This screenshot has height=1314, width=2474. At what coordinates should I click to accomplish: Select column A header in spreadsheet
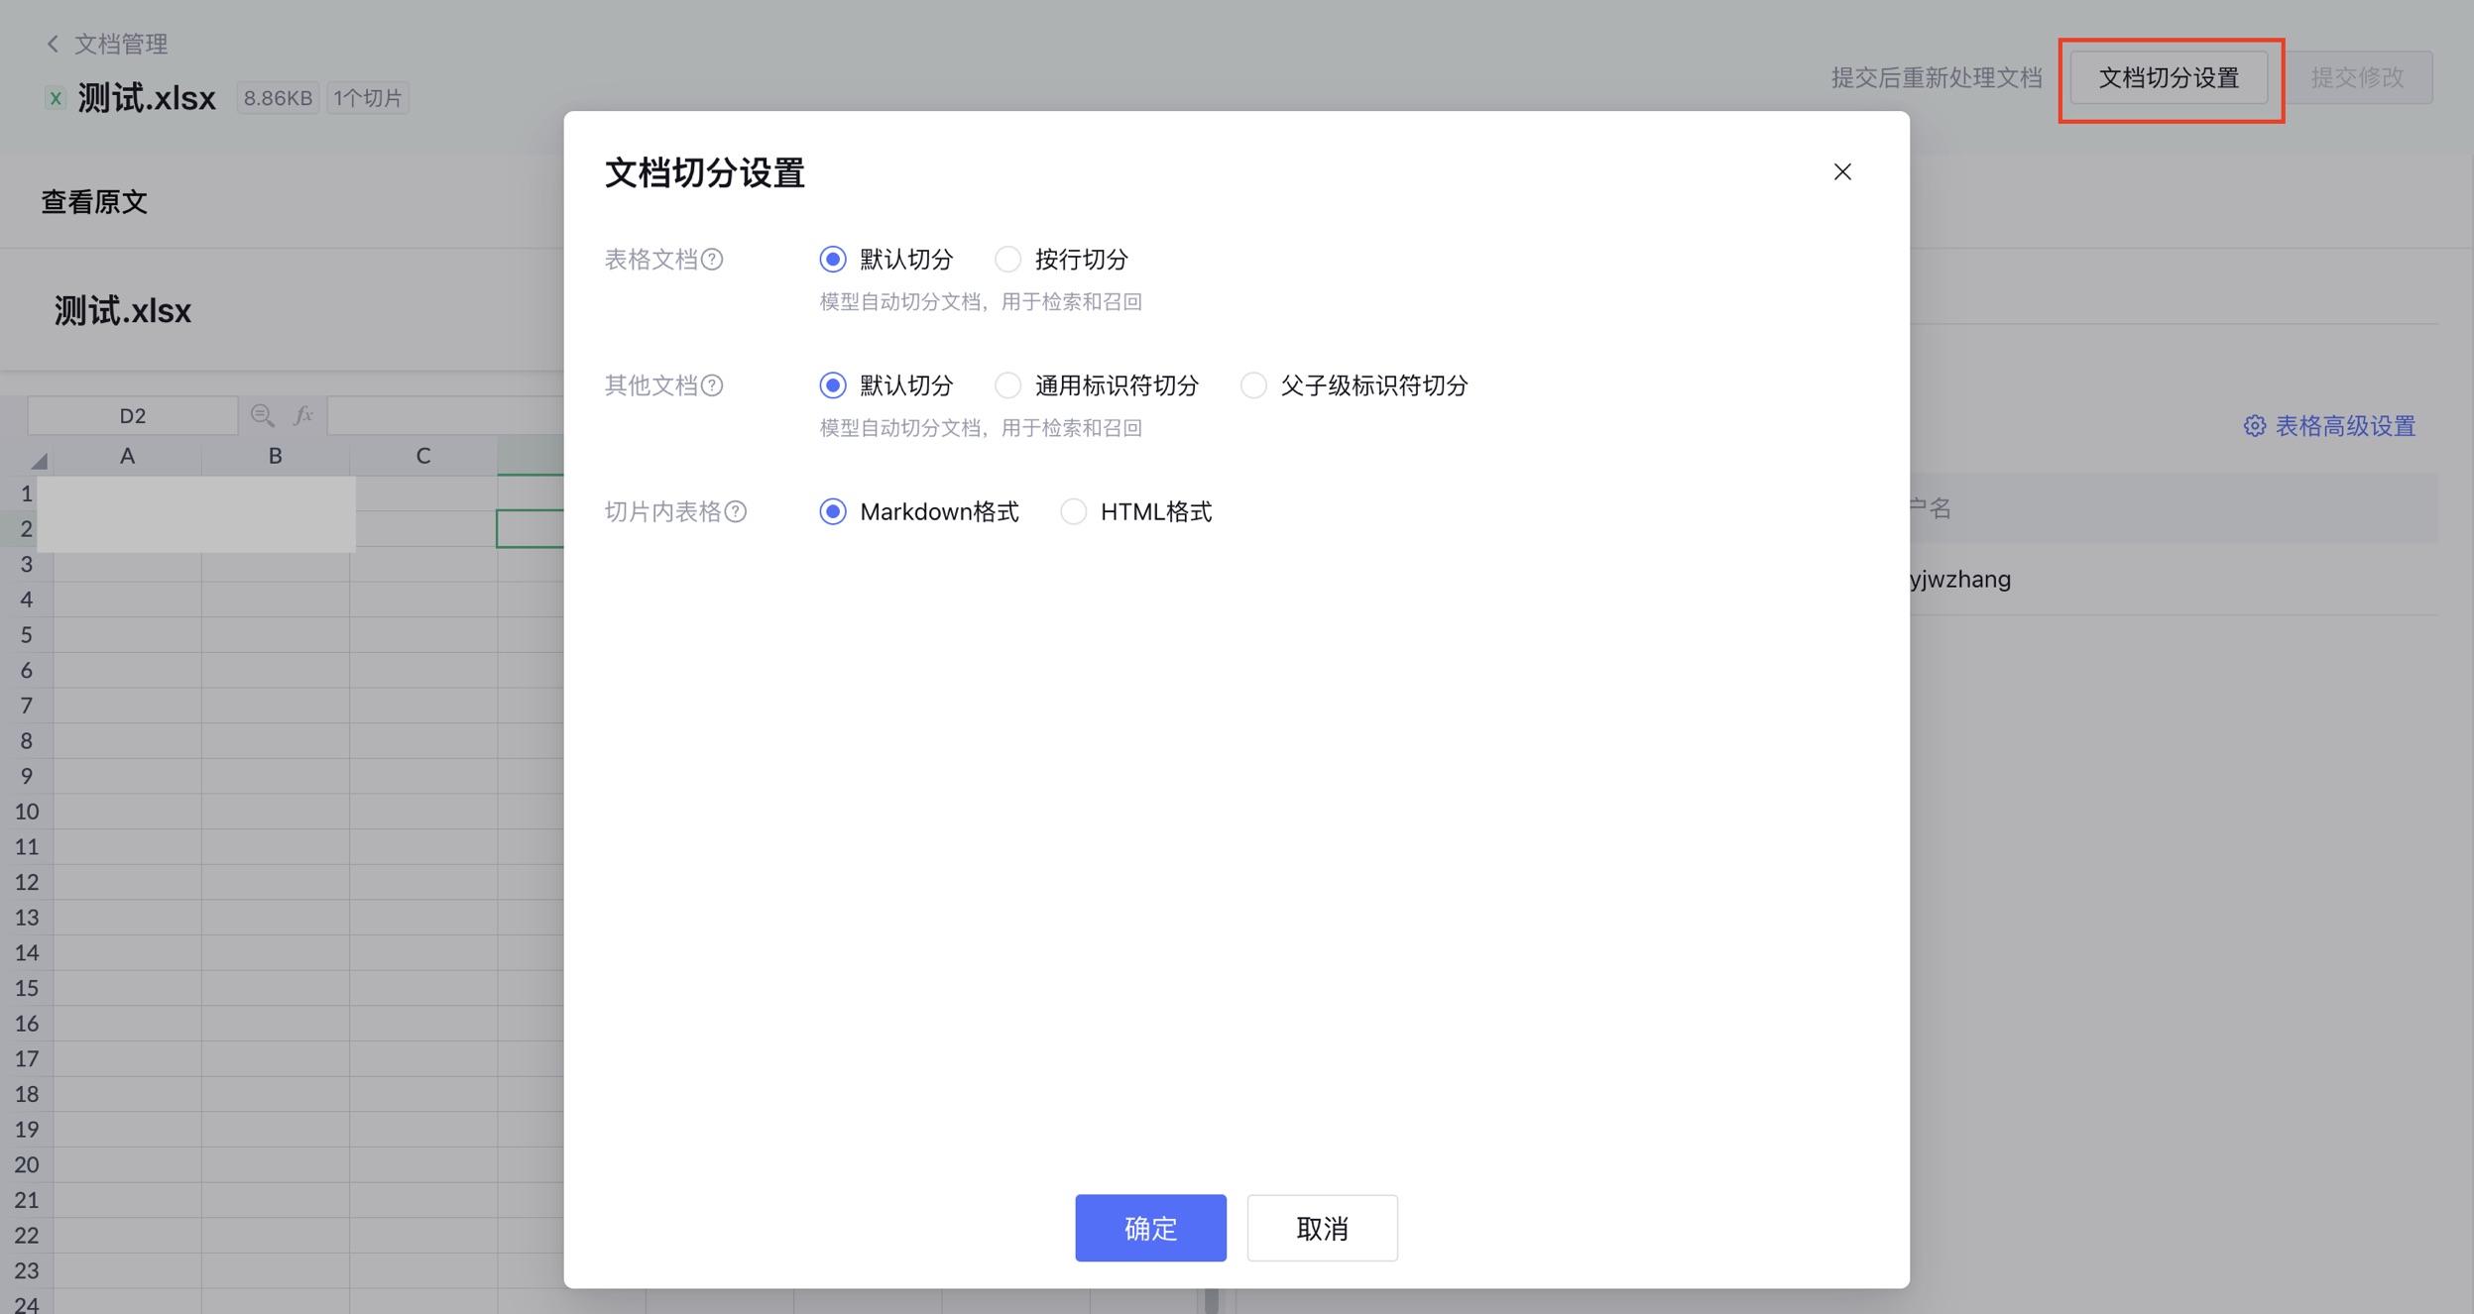point(127,456)
